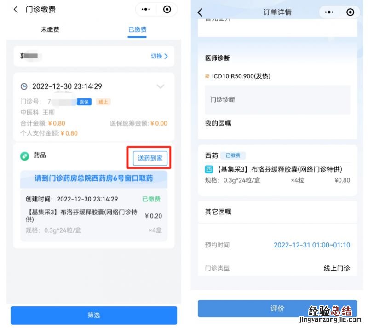Tap the 规格 0.3g*24粒/盒 line in order details

pyautogui.click(x=233, y=180)
